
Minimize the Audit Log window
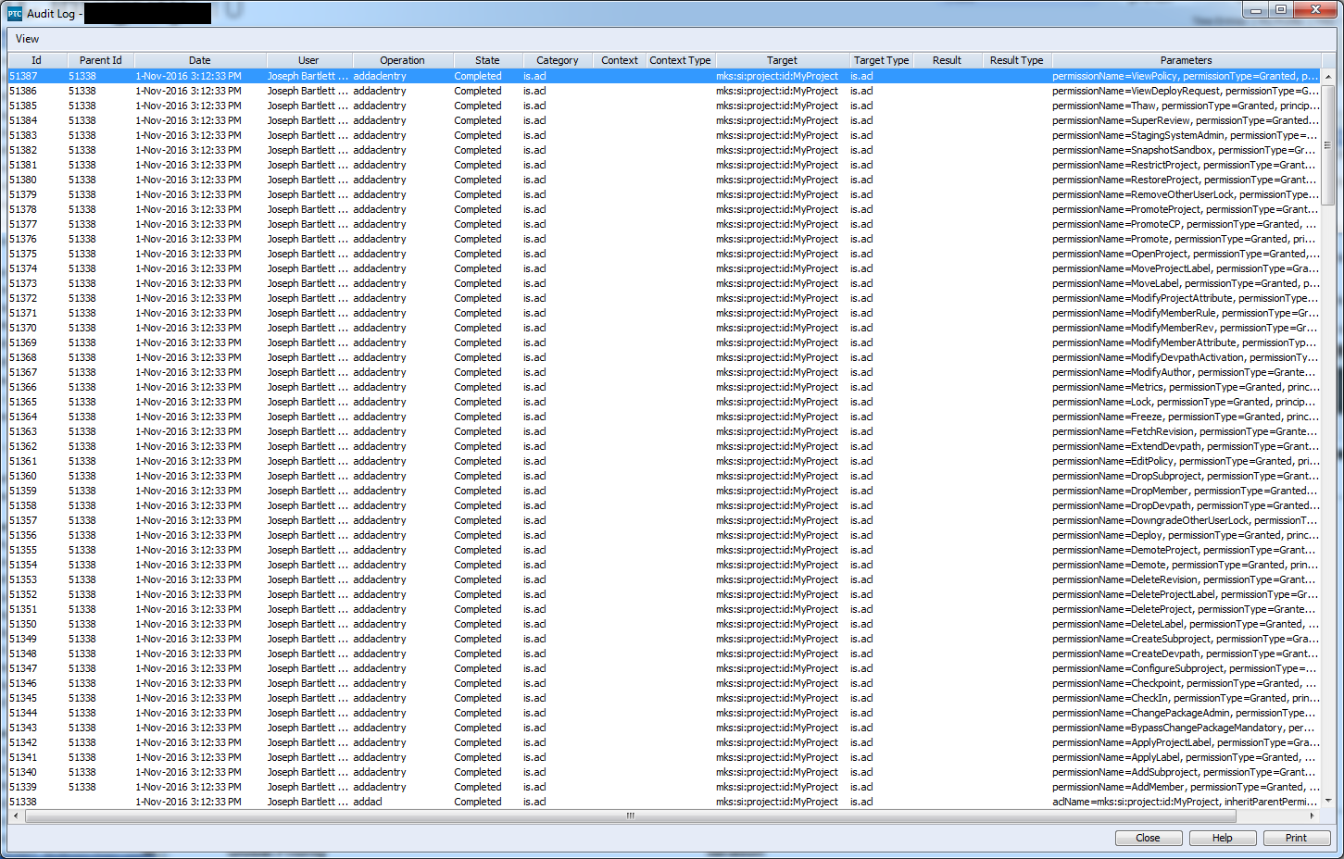pyautogui.click(x=1256, y=10)
